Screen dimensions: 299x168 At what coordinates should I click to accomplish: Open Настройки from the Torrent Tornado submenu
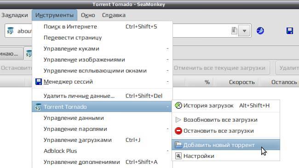226,156
